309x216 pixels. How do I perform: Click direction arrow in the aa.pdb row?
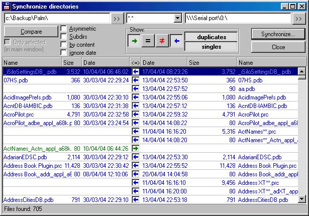pos(136,89)
